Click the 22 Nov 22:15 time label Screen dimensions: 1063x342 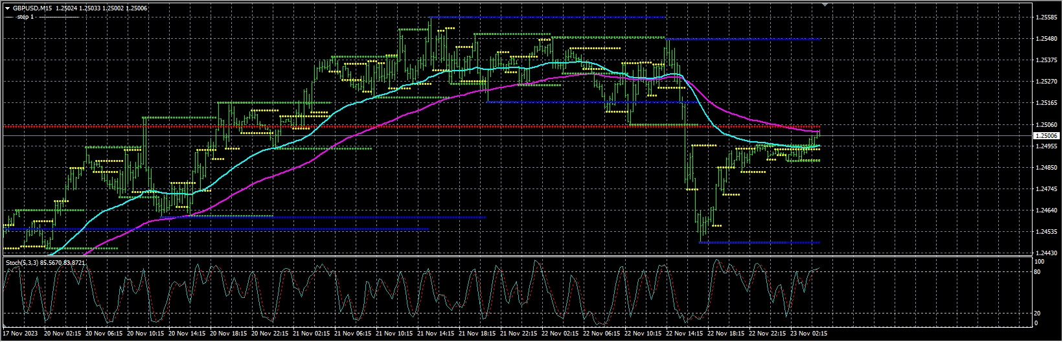(769, 334)
